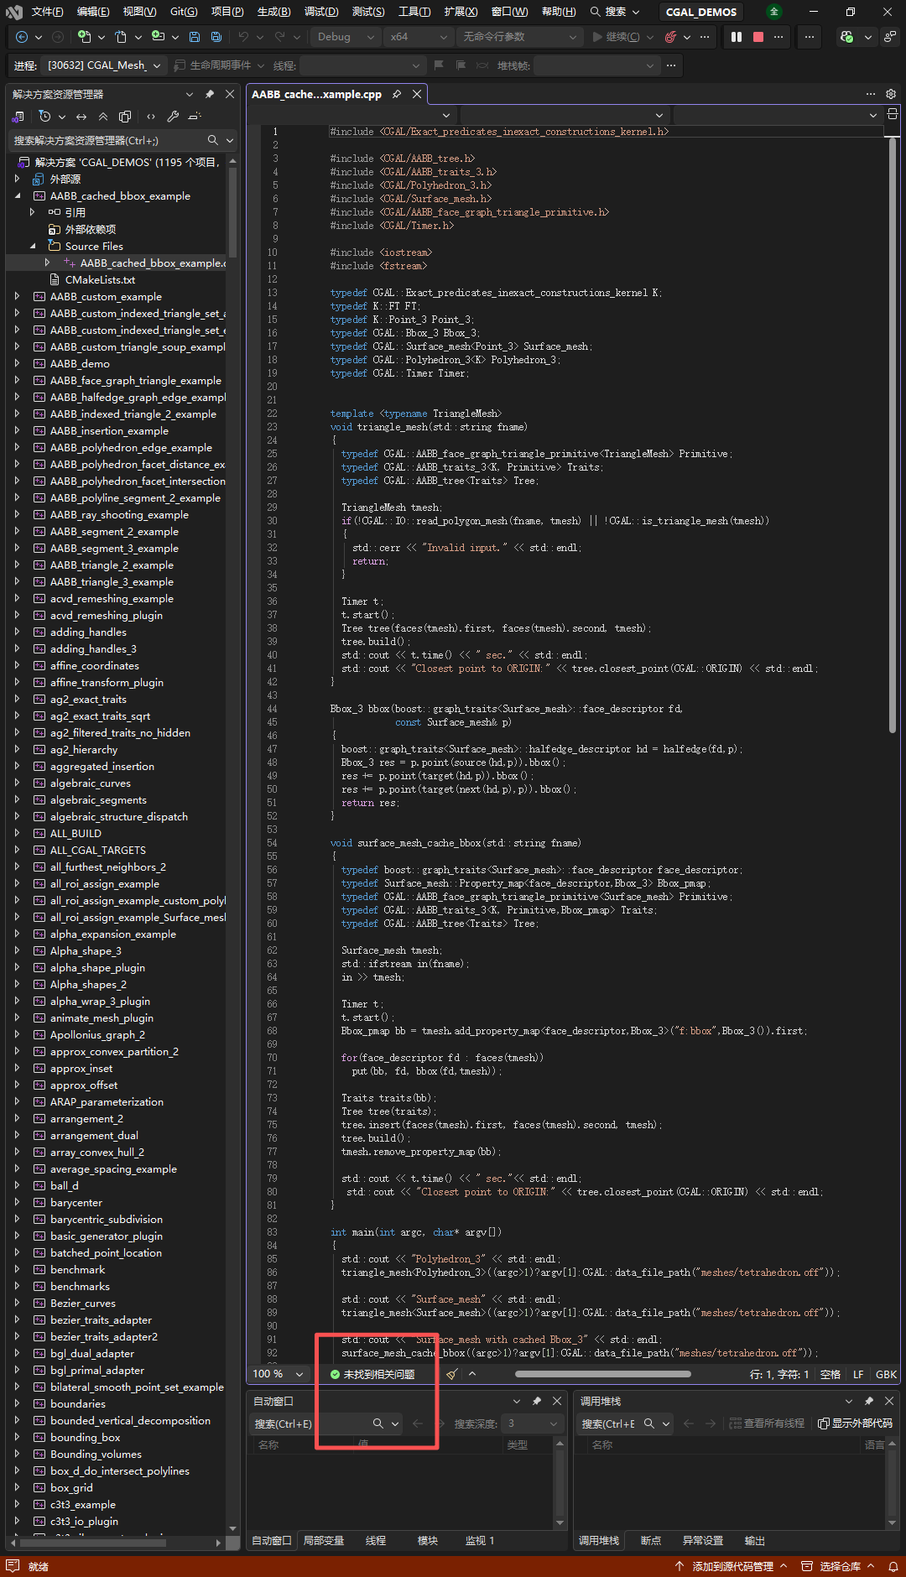Open the 生成(B) menu
The height and width of the screenshot is (1577, 906).
(x=273, y=12)
